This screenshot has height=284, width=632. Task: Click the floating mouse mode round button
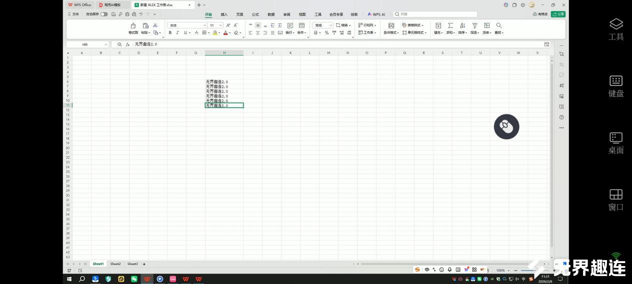point(506,127)
